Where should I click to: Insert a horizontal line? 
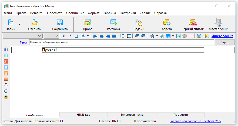point(191,36)
